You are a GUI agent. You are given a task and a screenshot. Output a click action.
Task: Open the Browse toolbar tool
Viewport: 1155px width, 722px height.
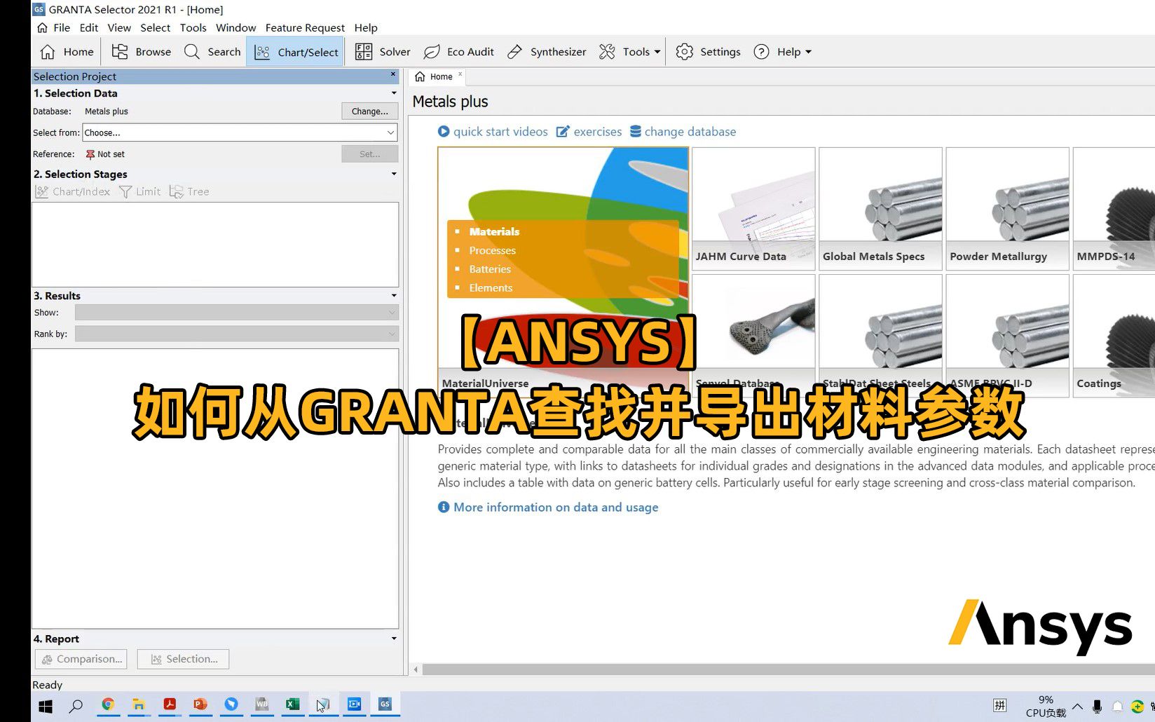pos(141,52)
